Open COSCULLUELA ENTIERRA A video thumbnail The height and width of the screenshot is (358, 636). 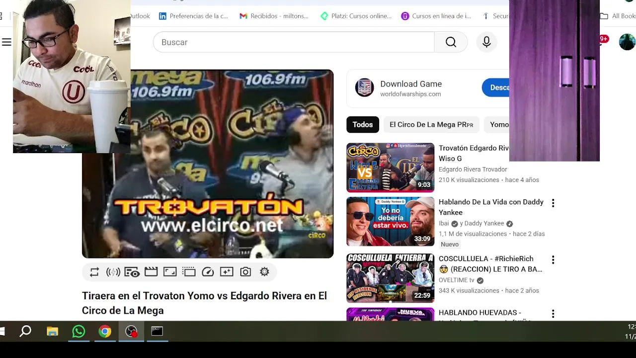click(x=390, y=278)
